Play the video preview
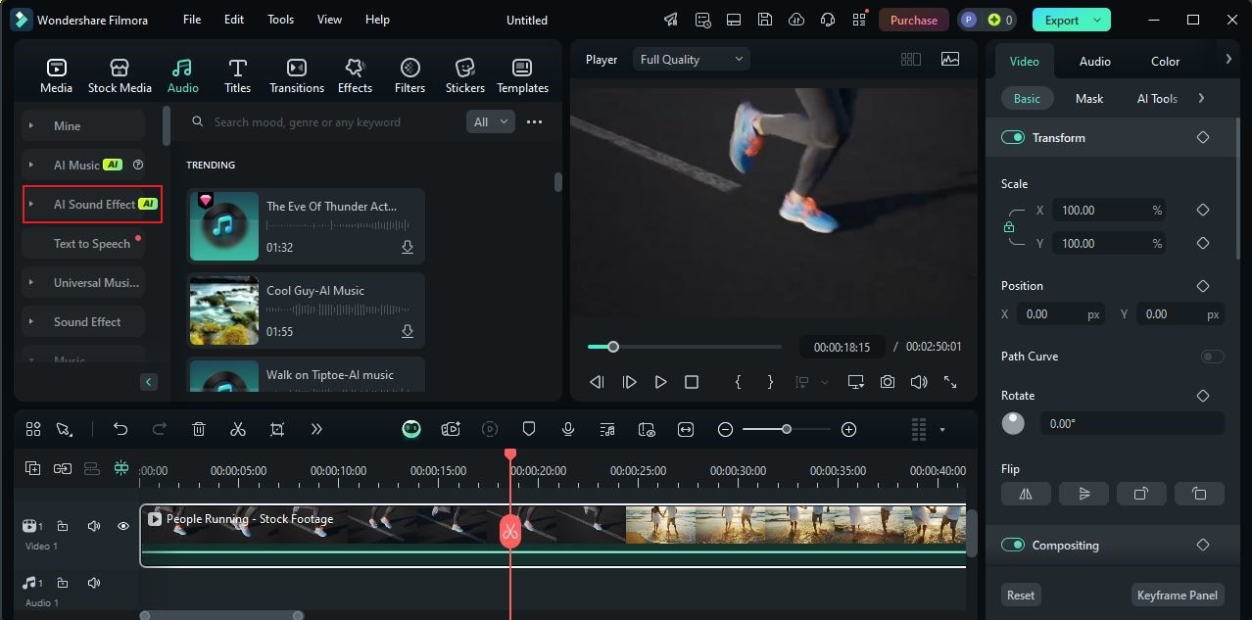The image size is (1252, 620). [660, 382]
